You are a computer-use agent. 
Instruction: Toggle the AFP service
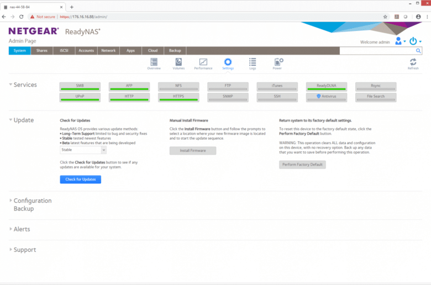(129, 87)
